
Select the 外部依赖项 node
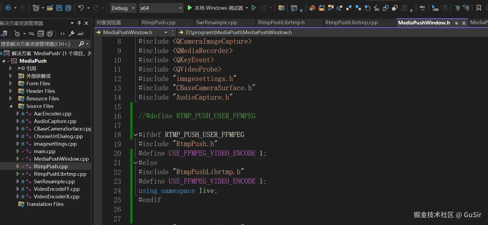click(x=38, y=76)
